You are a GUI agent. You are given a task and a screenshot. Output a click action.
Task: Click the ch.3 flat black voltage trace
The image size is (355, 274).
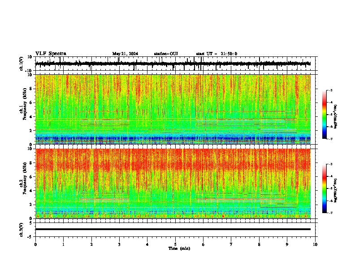click(x=173, y=229)
